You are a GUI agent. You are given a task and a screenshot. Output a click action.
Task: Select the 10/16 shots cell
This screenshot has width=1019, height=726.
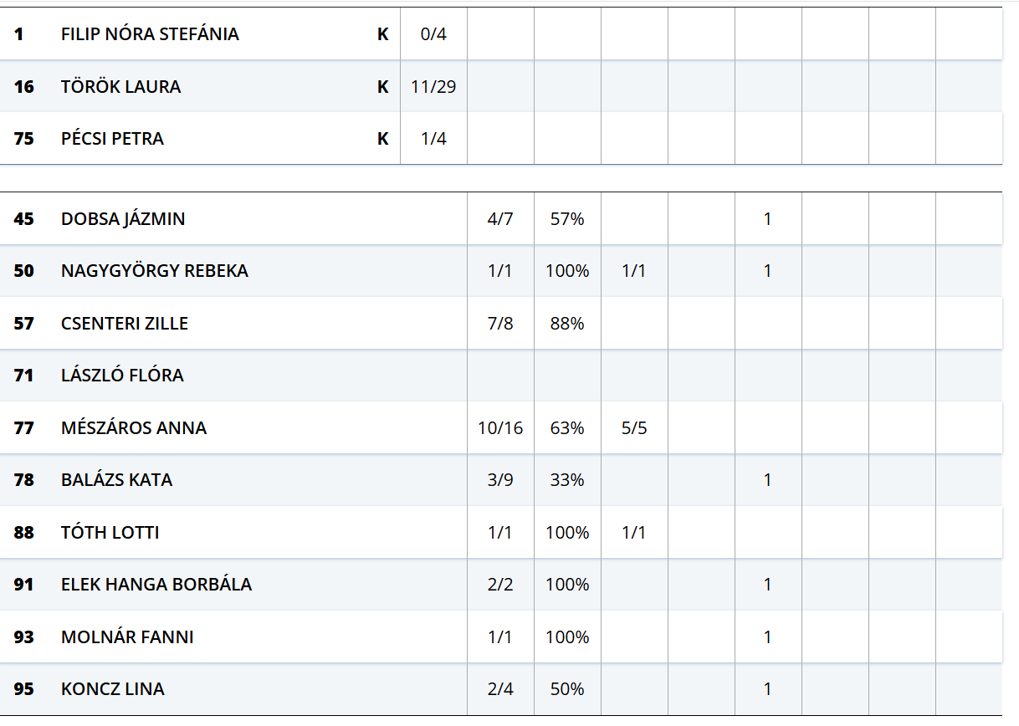point(500,428)
